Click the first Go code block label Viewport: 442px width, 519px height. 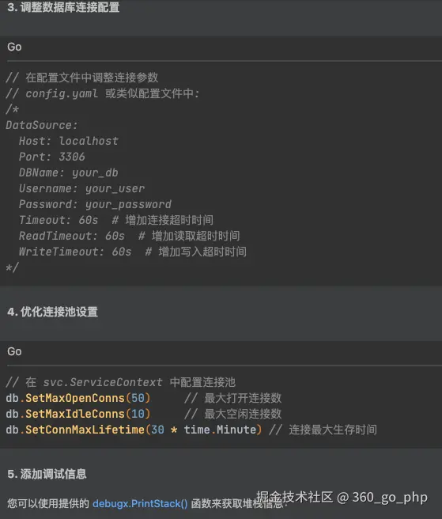(x=14, y=47)
